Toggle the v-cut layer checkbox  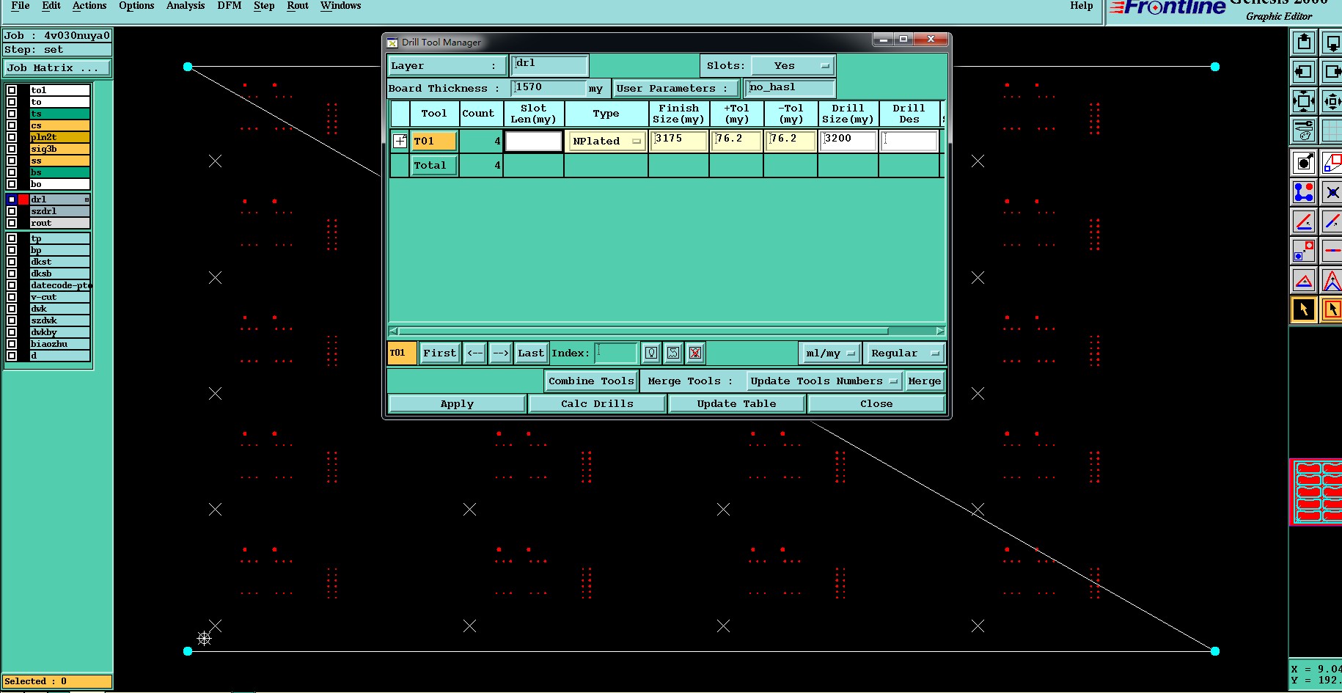(x=12, y=297)
